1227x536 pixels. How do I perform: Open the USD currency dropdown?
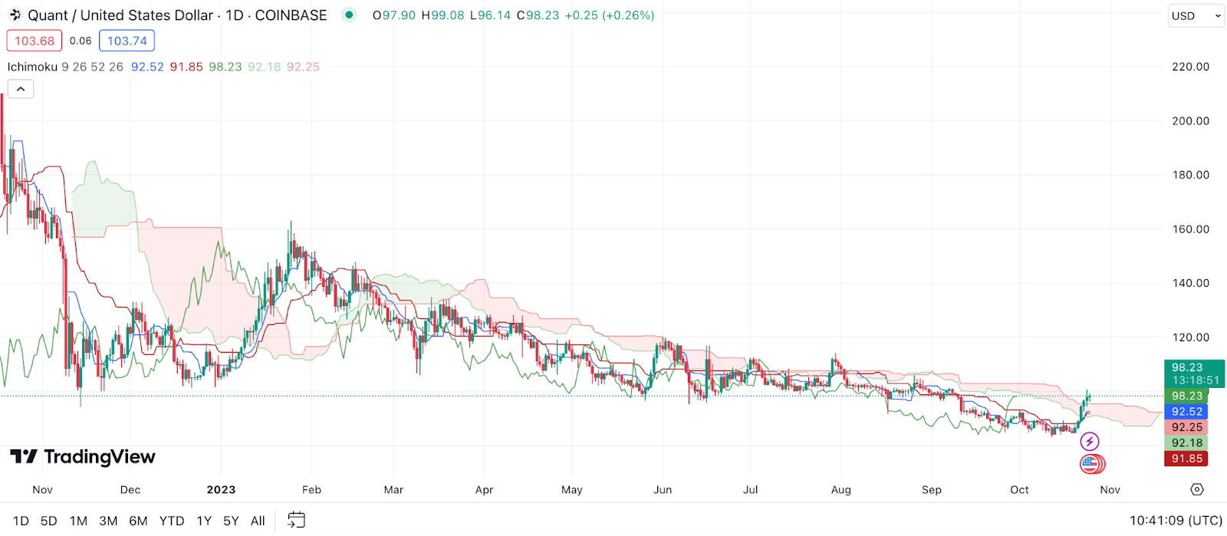[x=1196, y=15]
